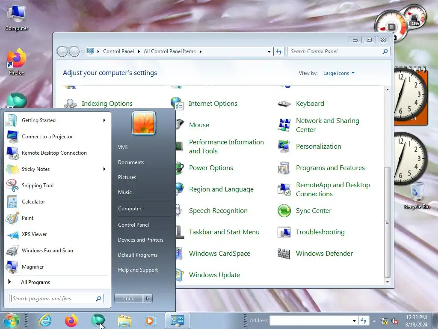The width and height of the screenshot is (438, 329).
Task: Open Speech Recognition link
Action: pos(218,211)
